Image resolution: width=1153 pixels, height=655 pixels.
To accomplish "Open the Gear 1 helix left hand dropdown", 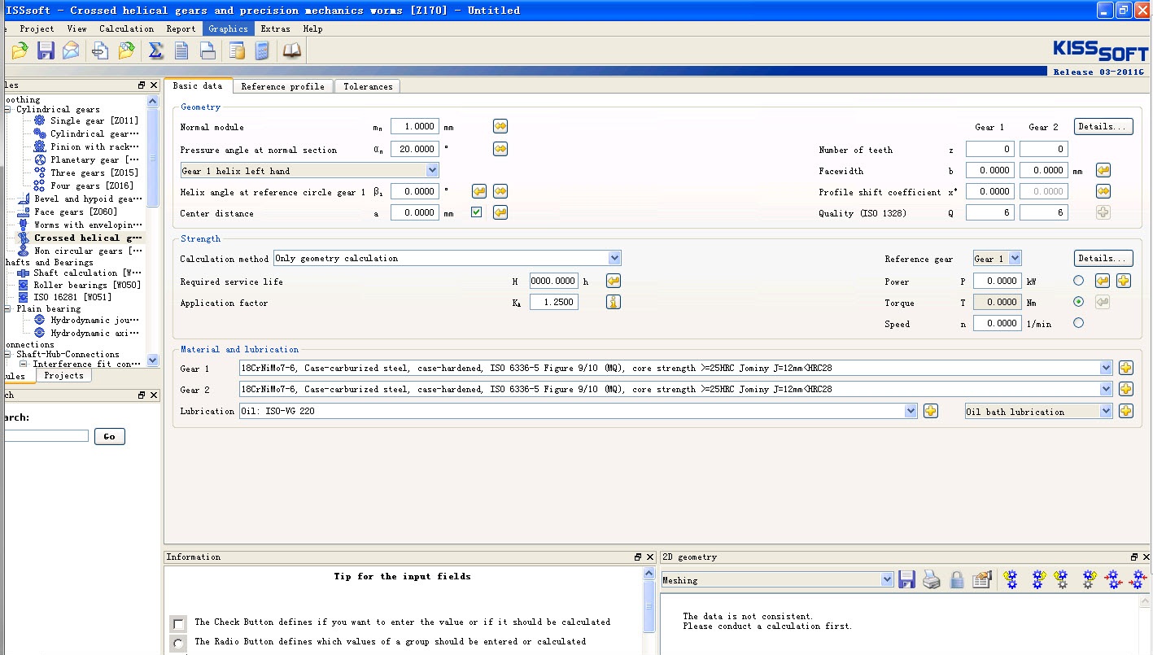I will (309, 171).
